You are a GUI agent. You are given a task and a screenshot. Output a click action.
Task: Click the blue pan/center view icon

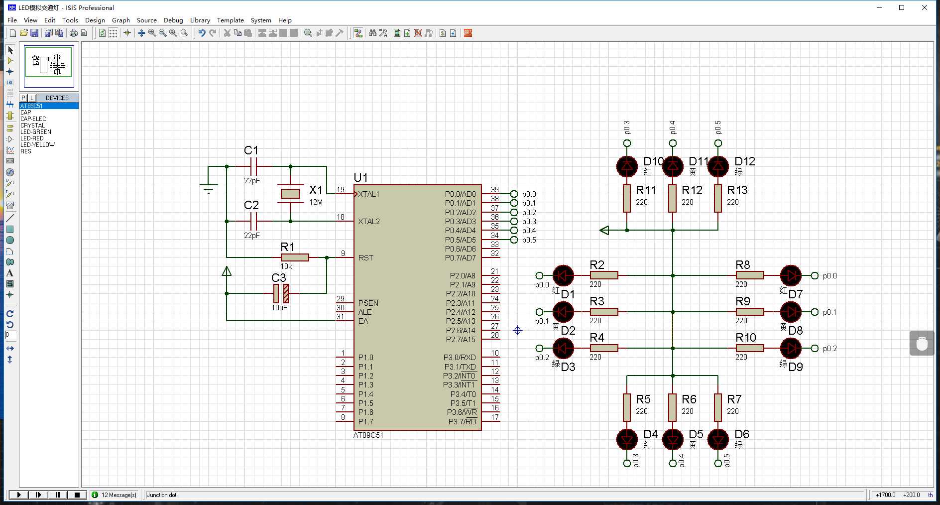[x=141, y=33]
